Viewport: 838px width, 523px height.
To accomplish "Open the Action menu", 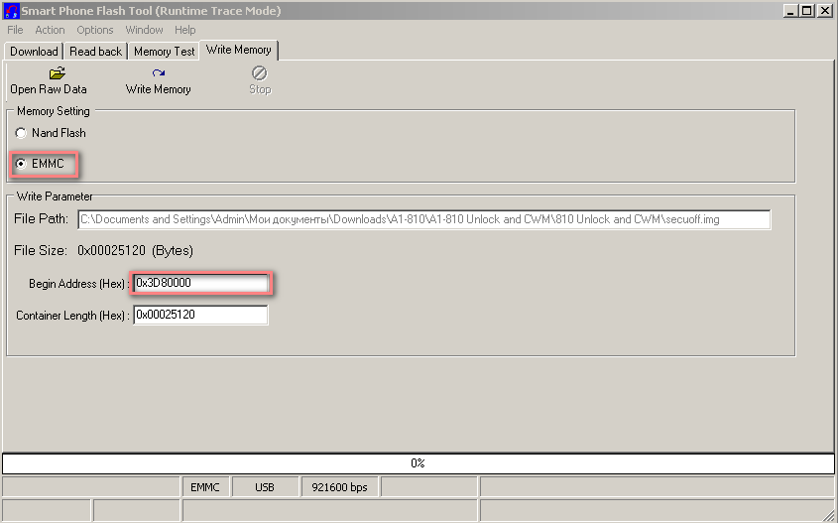I will (50, 30).
